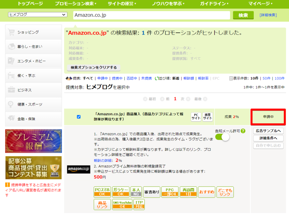Click the 報酬の詳細 link

pos(103,161)
